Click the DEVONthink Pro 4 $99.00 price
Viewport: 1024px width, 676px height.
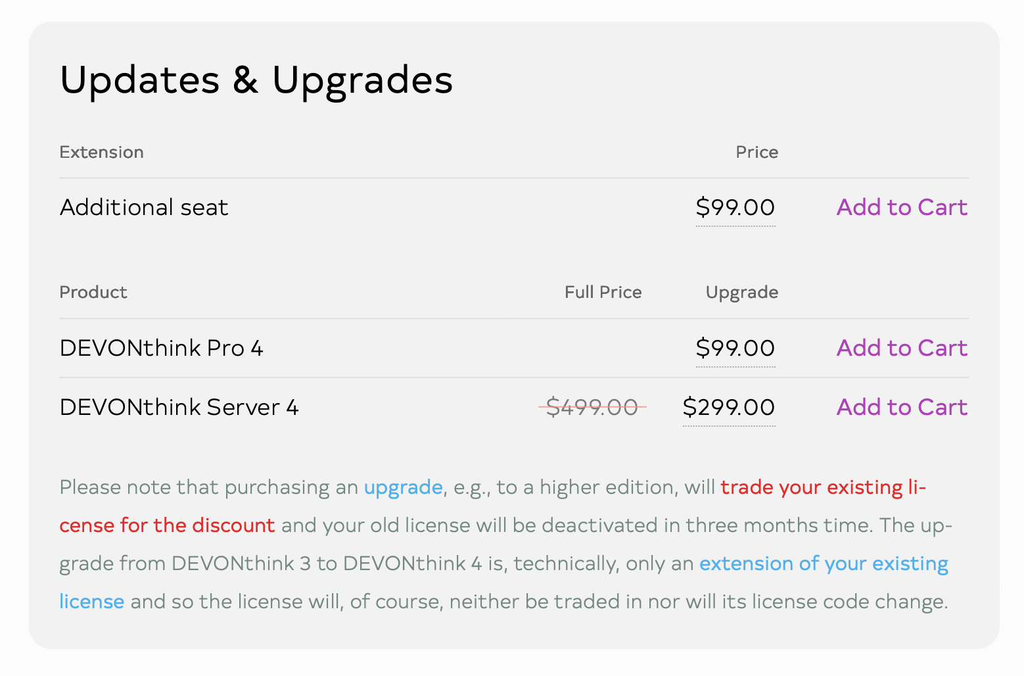coord(735,349)
